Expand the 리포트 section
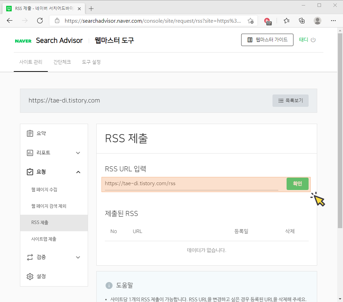The width and height of the screenshot is (343, 302). pyautogui.click(x=78, y=153)
